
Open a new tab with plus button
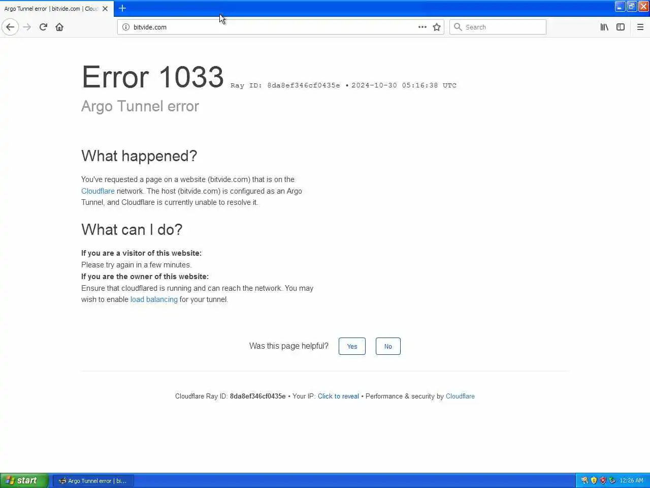[x=122, y=8]
